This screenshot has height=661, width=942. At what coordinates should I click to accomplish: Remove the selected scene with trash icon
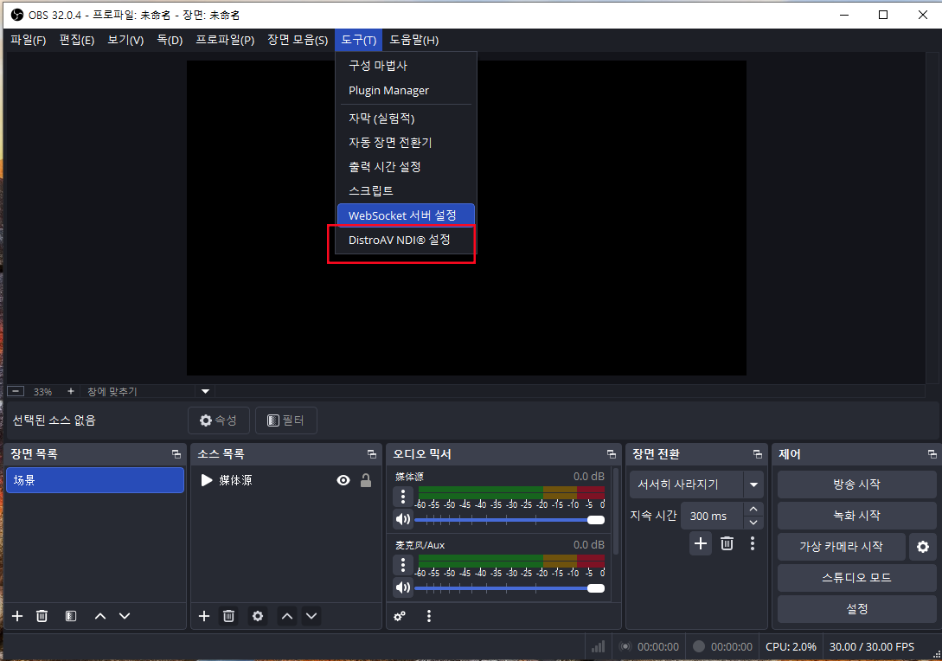click(x=42, y=616)
